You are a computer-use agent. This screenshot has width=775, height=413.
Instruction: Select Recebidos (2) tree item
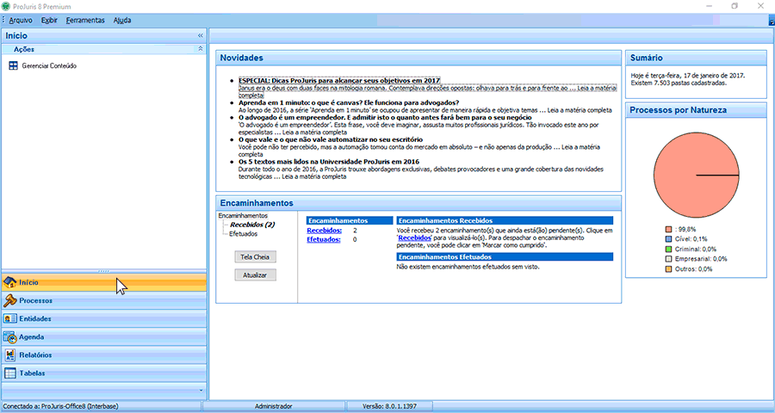[252, 225]
